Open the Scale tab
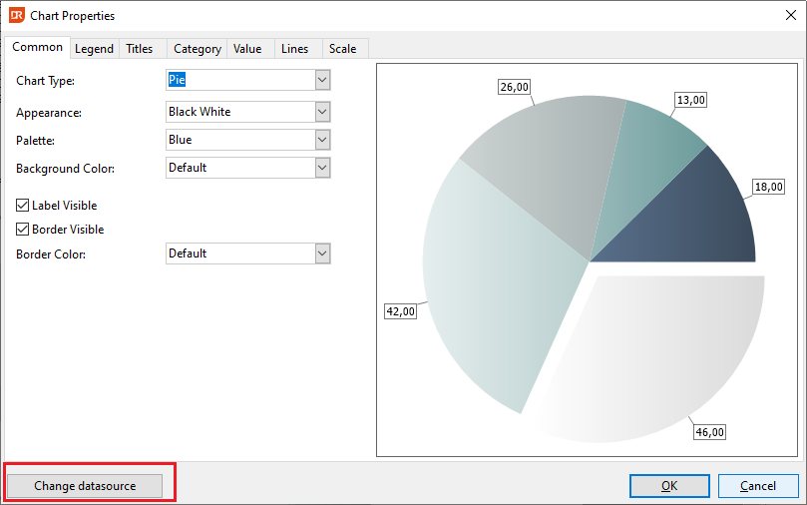This screenshot has height=505, width=807. 343,49
